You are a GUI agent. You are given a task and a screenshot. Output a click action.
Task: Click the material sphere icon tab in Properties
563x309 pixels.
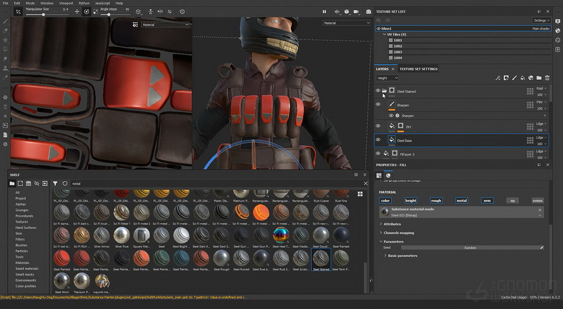(388, 175)
